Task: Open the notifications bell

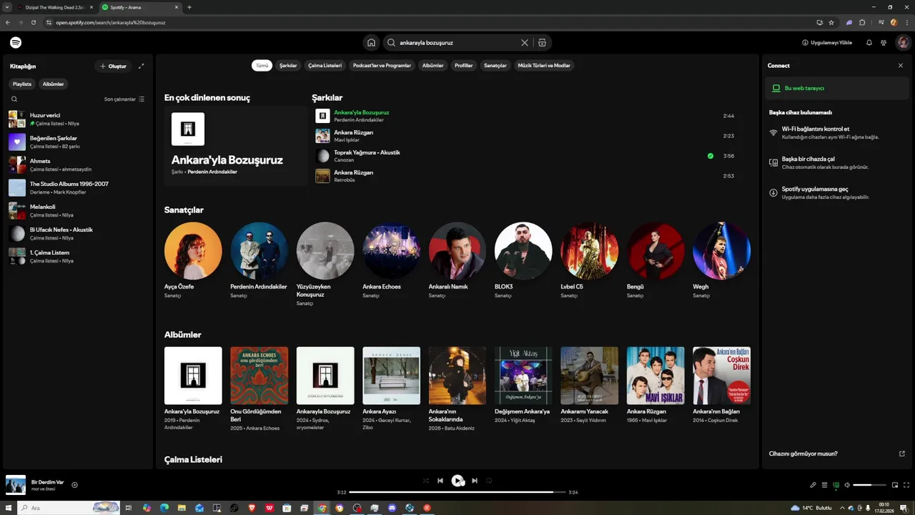Action: coord(869,43)
